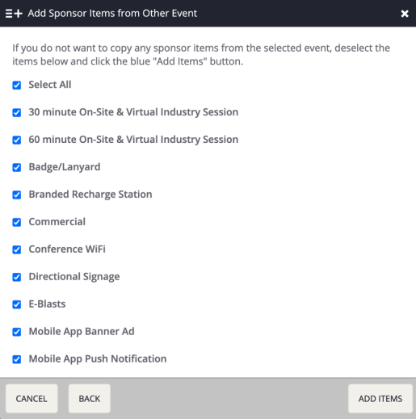Viewport: 416px width, 419px height.
Task: Confirm with the Add Items button
Action: tap(380, 399)
